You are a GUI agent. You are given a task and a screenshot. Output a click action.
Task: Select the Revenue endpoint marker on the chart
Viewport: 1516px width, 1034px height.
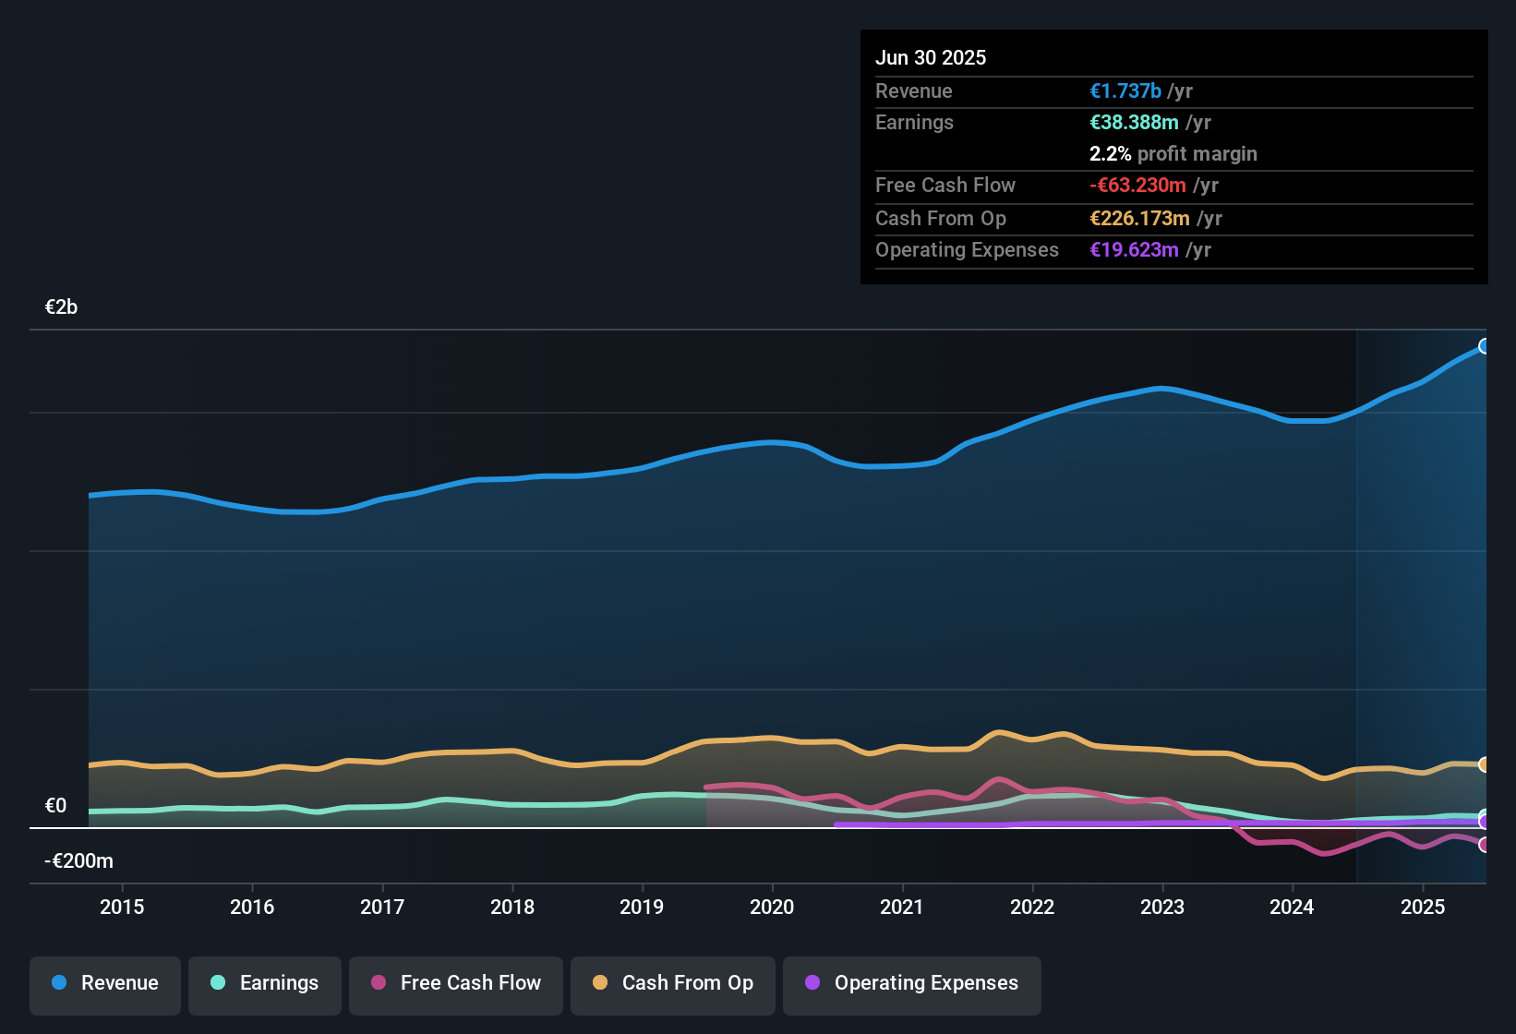point(1485,345)
